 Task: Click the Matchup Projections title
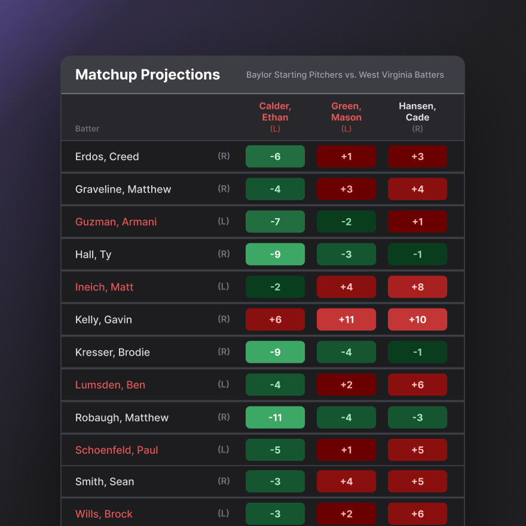point(148,75)
